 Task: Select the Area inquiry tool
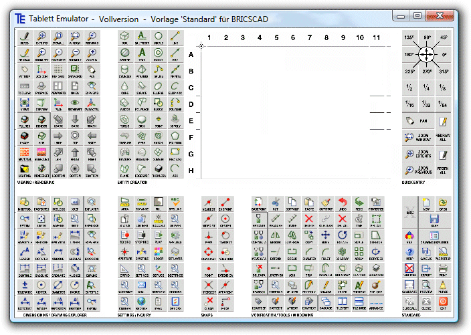(x=125, y=204)
